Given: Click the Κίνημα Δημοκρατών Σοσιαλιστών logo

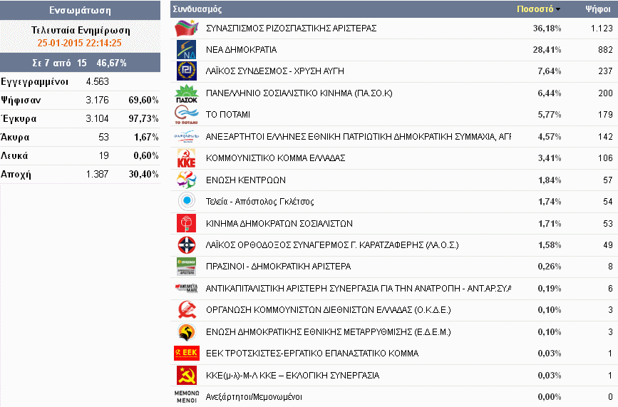Looking at the screenshot, I should (187, 223).
